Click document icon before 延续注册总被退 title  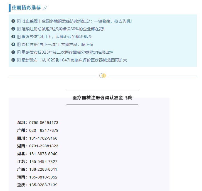[19, 29]
